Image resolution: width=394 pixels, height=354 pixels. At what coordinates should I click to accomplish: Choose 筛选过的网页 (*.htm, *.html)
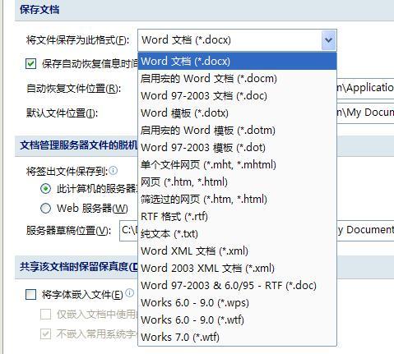pos(237,200)
